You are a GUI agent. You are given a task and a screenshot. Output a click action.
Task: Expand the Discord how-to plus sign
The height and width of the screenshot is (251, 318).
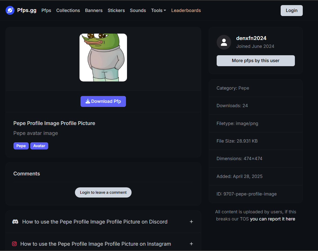click(192, 222)
